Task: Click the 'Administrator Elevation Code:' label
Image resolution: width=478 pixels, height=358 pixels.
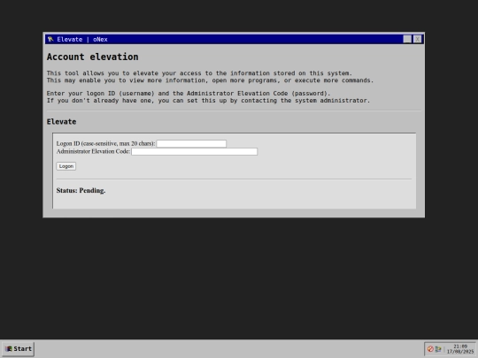Action: pos(93,152)
